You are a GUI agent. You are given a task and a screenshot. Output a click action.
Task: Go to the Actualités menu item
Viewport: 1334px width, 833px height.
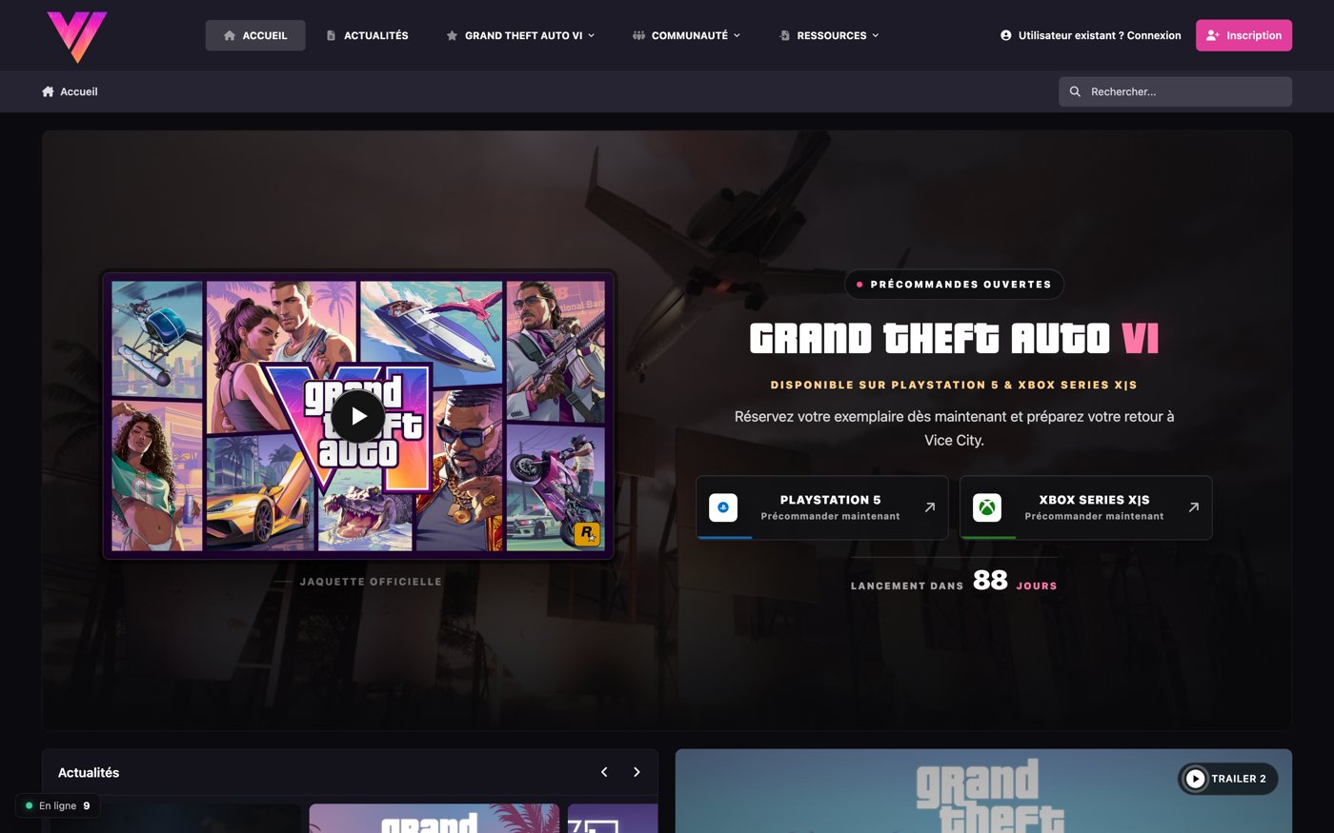[367, 35]
